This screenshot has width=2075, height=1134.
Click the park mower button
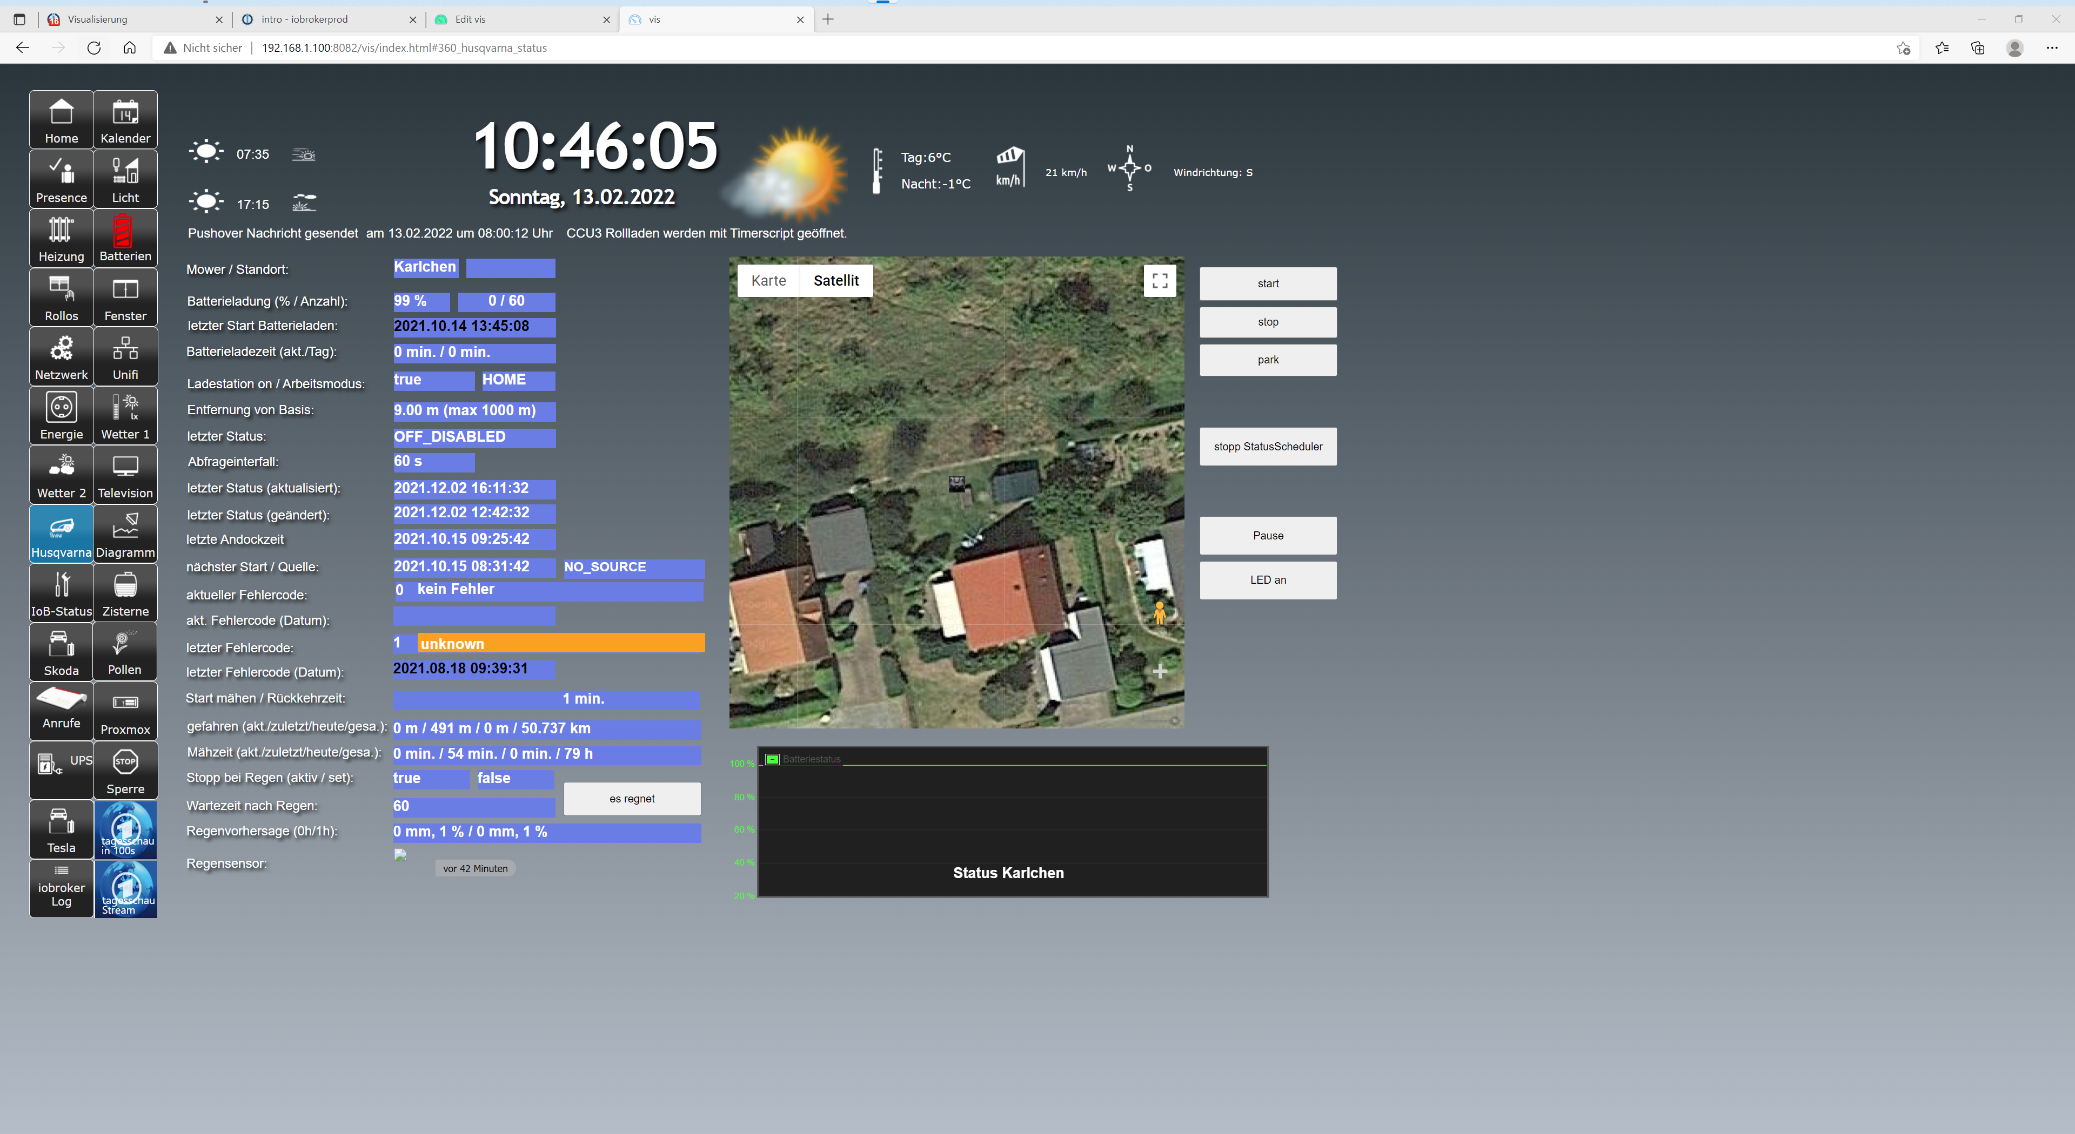pyautogui.click(x=1267, y=360)
